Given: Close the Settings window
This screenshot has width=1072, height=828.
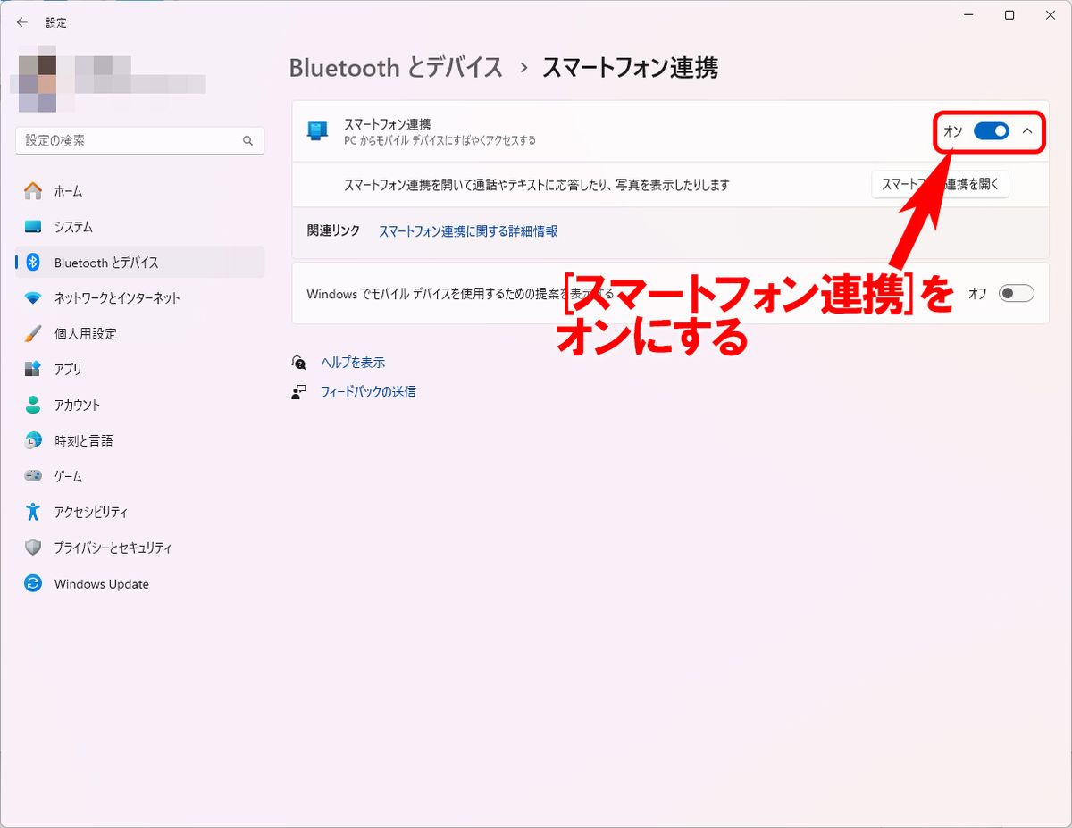Looking at the screenshot, I should click(1051, 15).
